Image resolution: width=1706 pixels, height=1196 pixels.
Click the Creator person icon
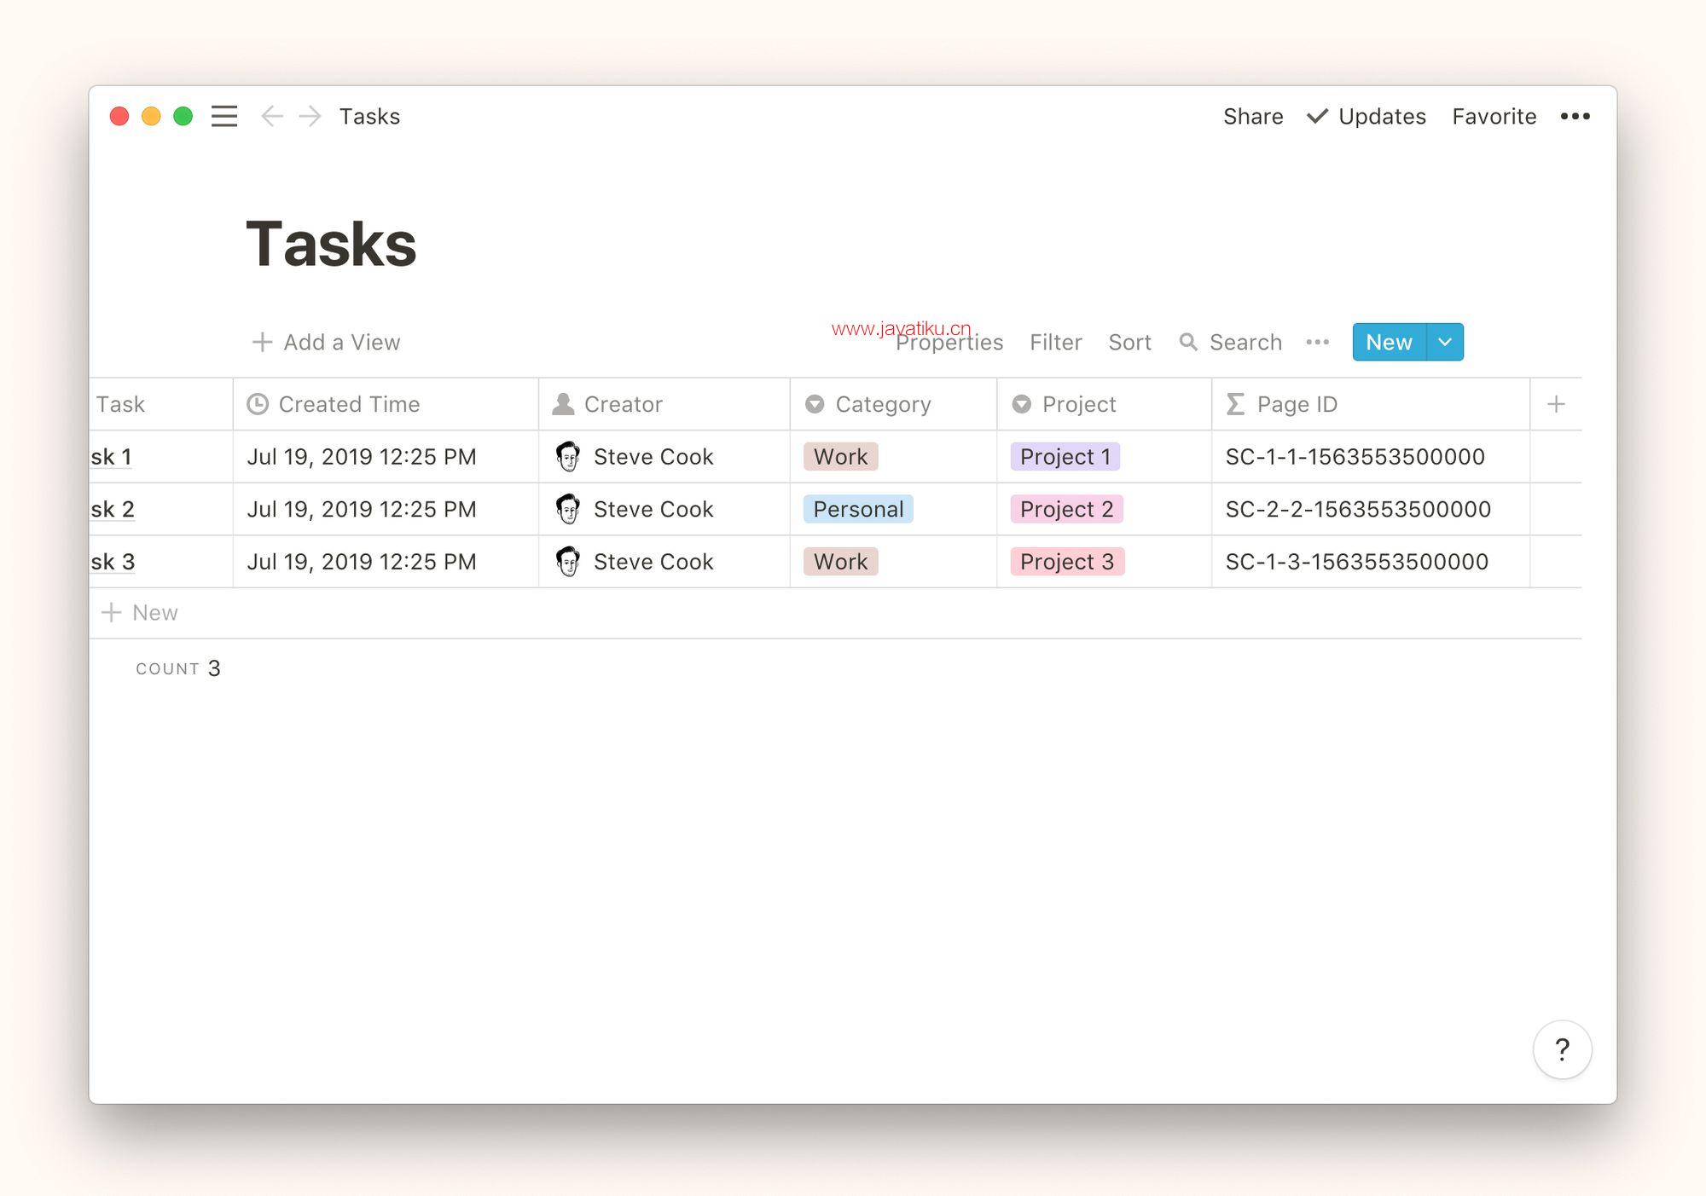pyautogui.click(x=563, y=404)
